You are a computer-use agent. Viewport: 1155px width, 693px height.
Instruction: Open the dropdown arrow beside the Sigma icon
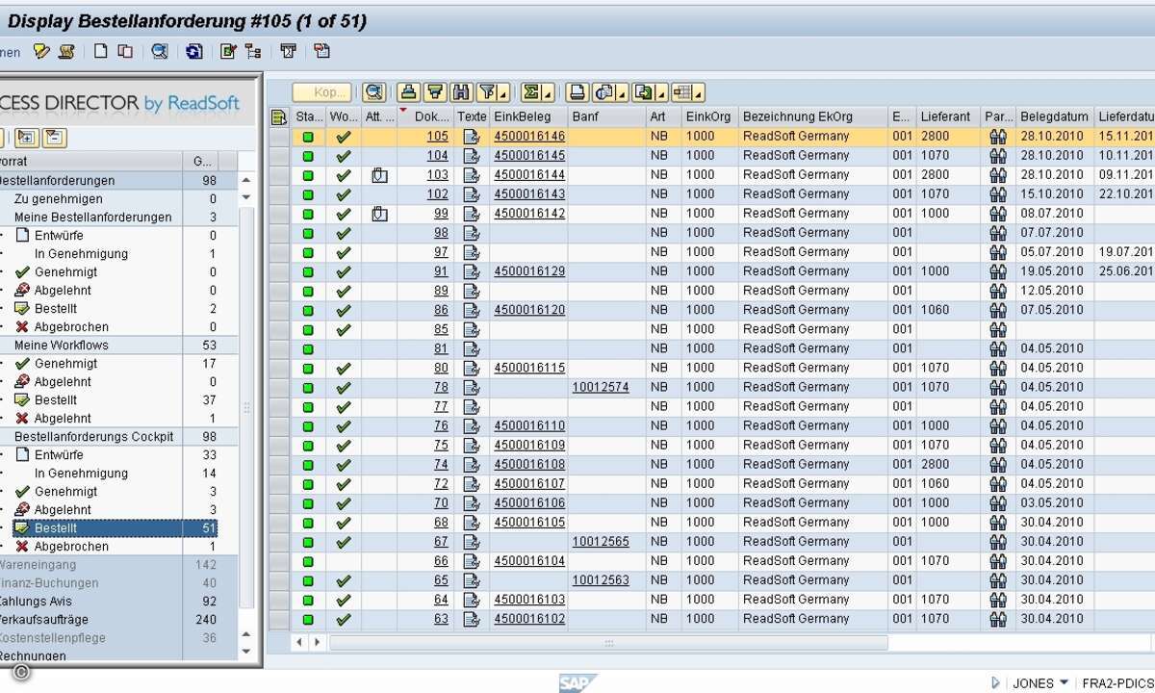[x=548, y=93]
